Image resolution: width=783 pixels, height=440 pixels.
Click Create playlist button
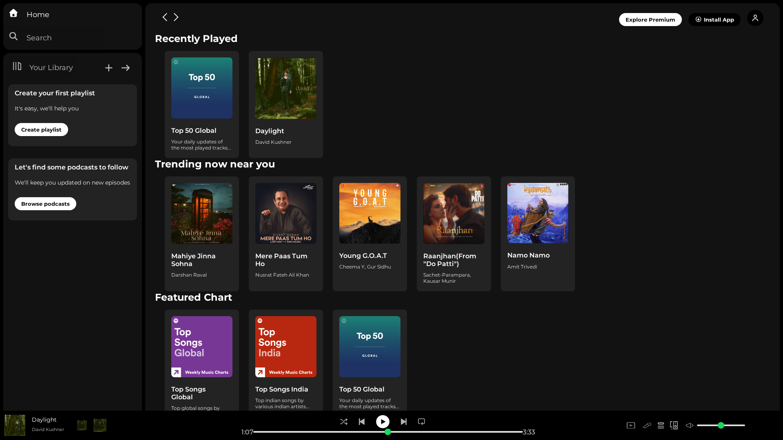point(41,130)
